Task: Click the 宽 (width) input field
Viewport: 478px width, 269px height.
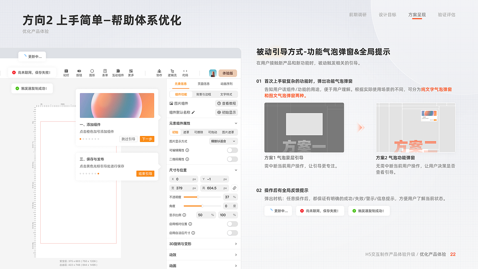Action: coord(183,188)
